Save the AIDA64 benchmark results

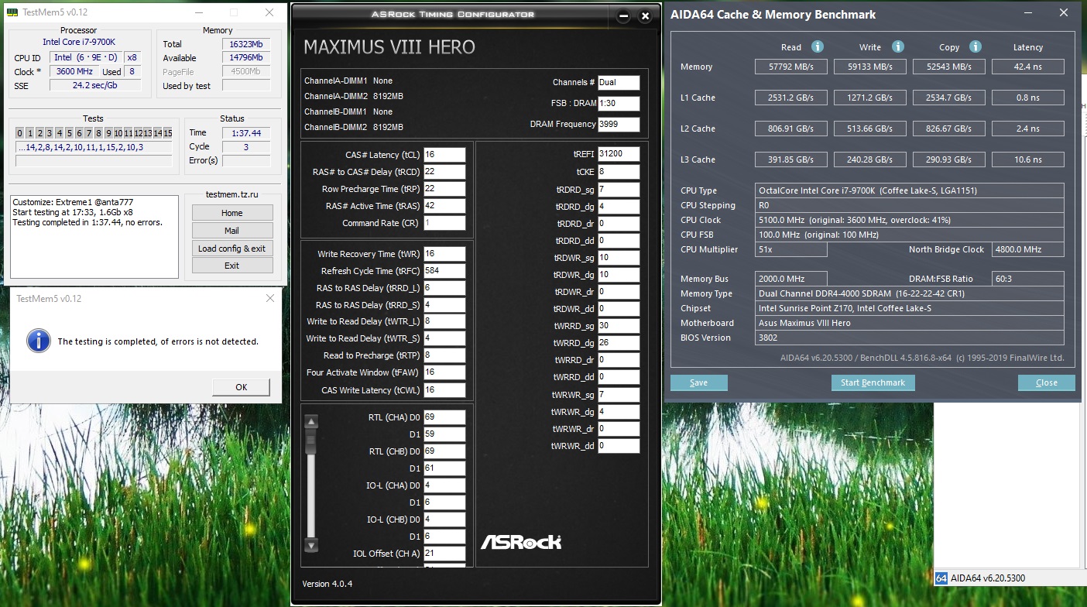pyautogui.click(x=698, y=382)
